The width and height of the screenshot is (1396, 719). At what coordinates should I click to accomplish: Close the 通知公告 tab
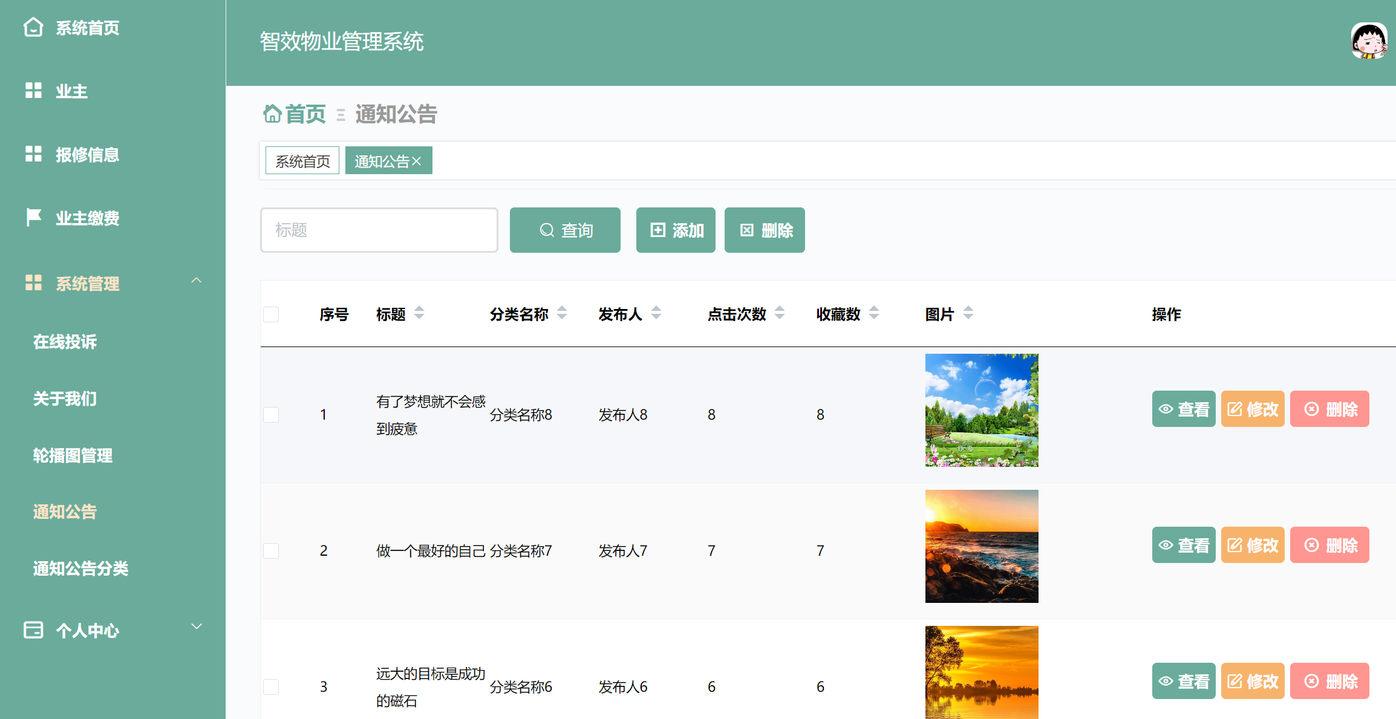point(417,161)
